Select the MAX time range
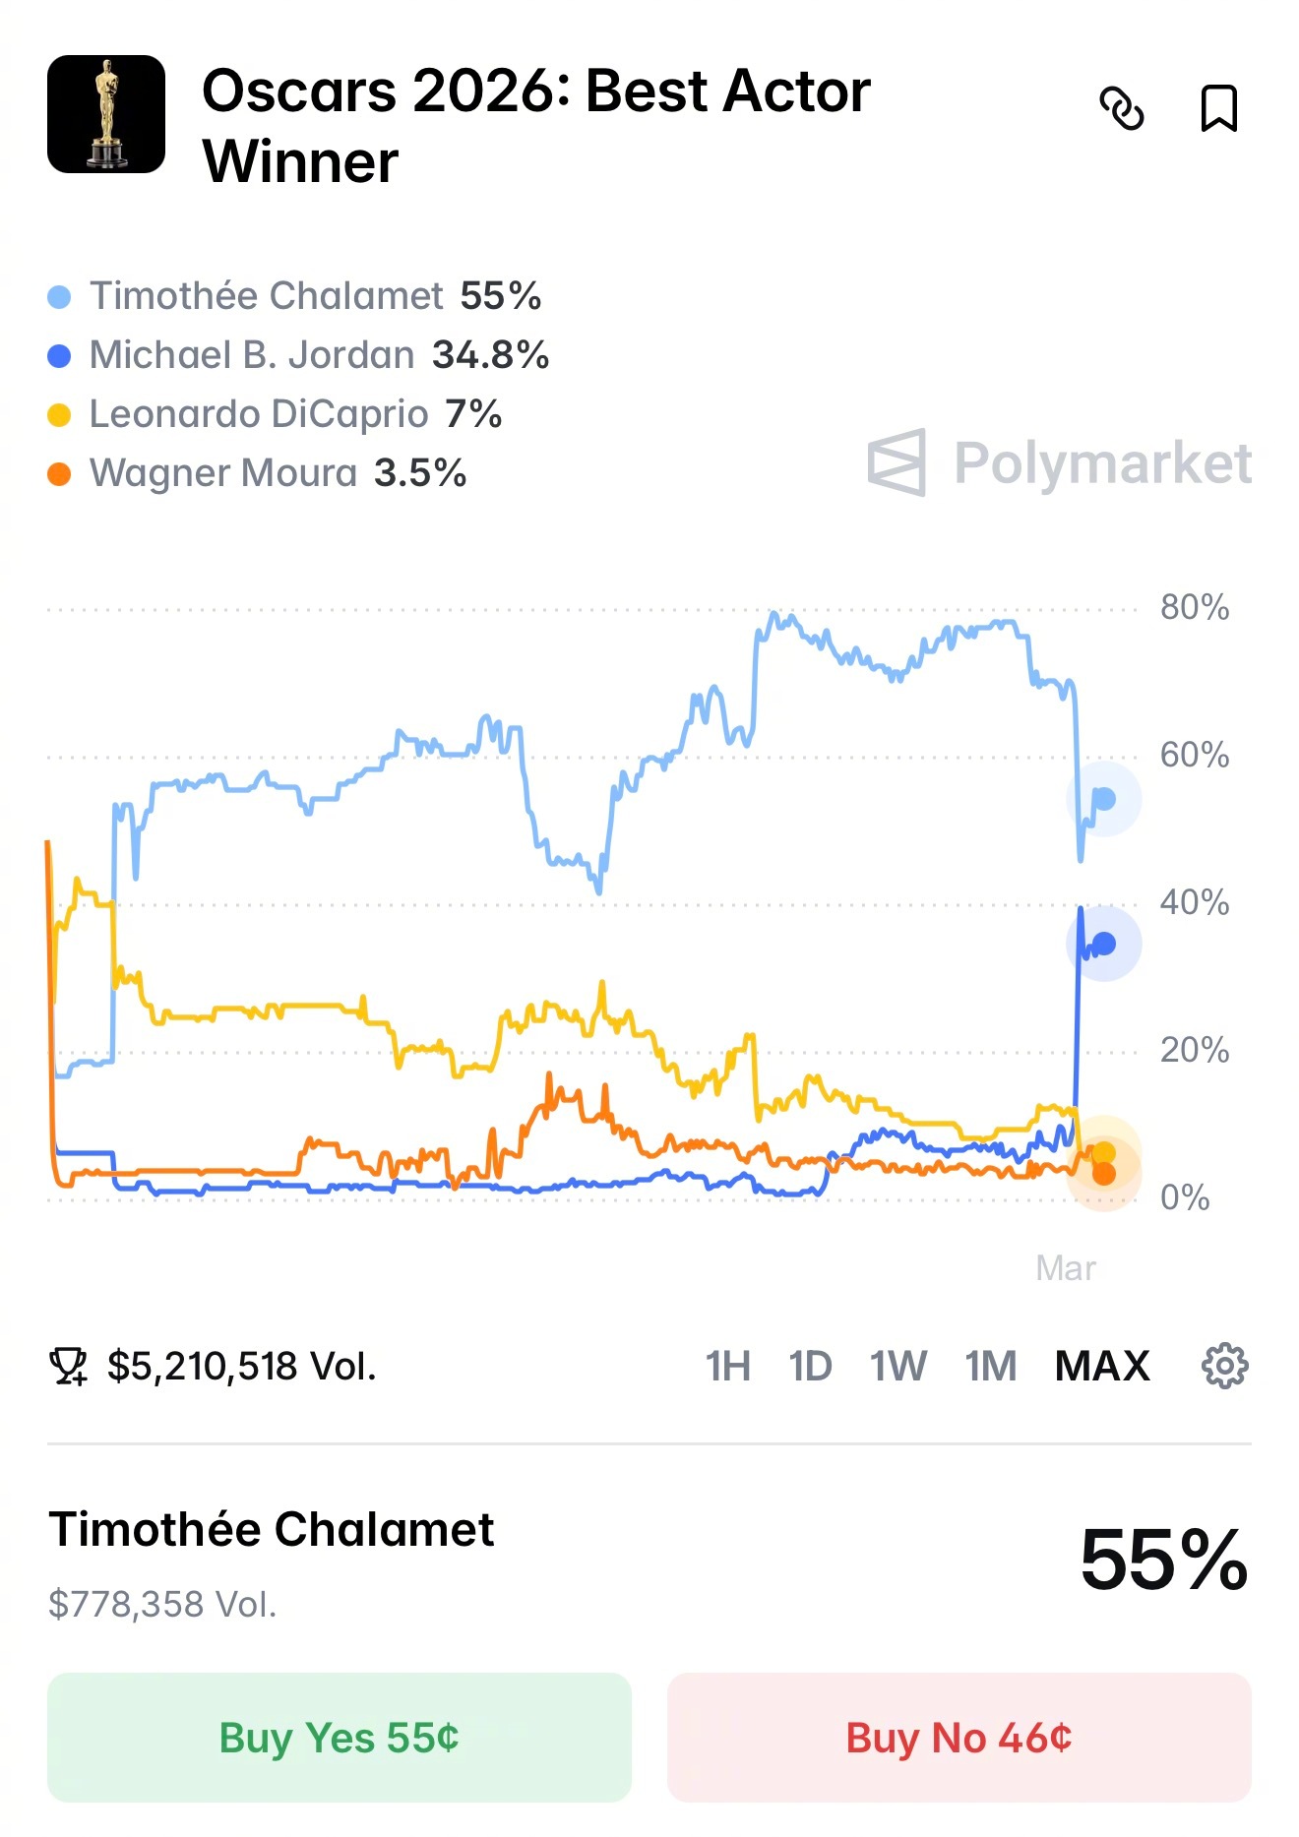 [x=1102, y=1367]
